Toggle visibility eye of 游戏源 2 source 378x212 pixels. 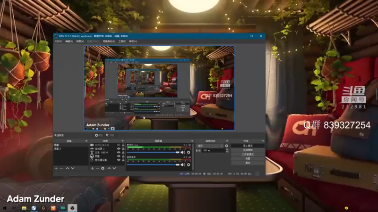coord(119,149)
